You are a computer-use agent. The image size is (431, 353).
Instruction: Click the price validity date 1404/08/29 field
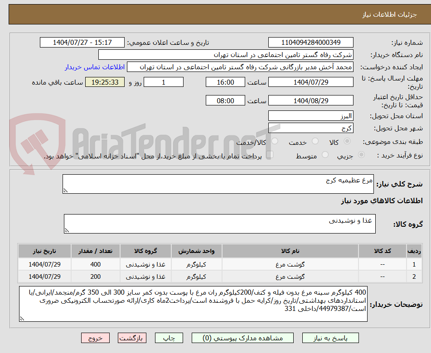click(310, 100)
